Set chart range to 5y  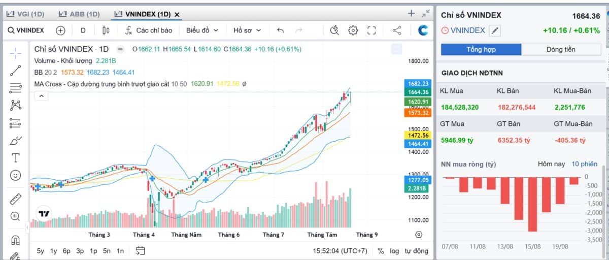(41, 251)
